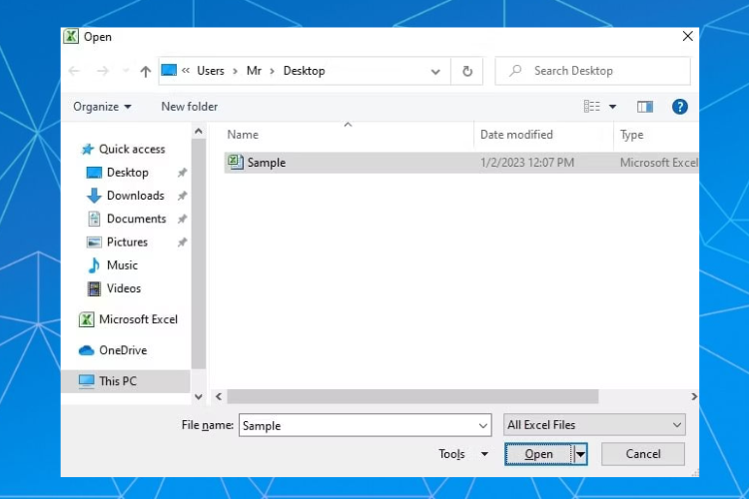Click pin icon next to Documents
749x499 pixels.
point(182,219)
